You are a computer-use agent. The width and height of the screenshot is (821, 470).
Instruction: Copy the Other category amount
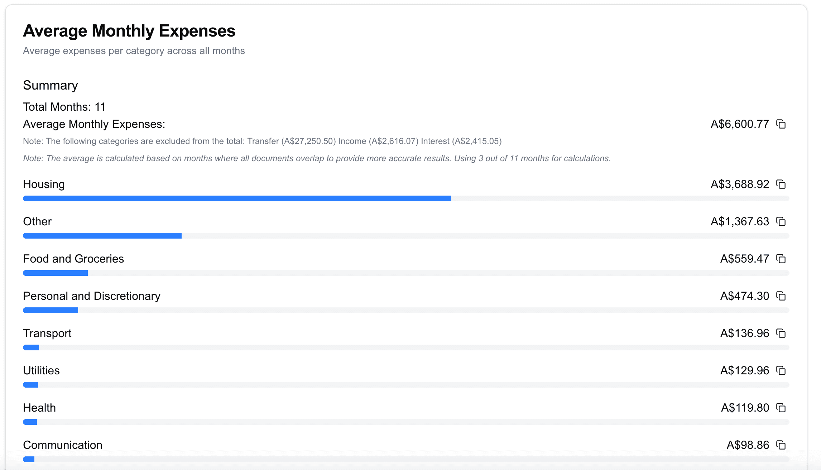click(x=781, y=221)
